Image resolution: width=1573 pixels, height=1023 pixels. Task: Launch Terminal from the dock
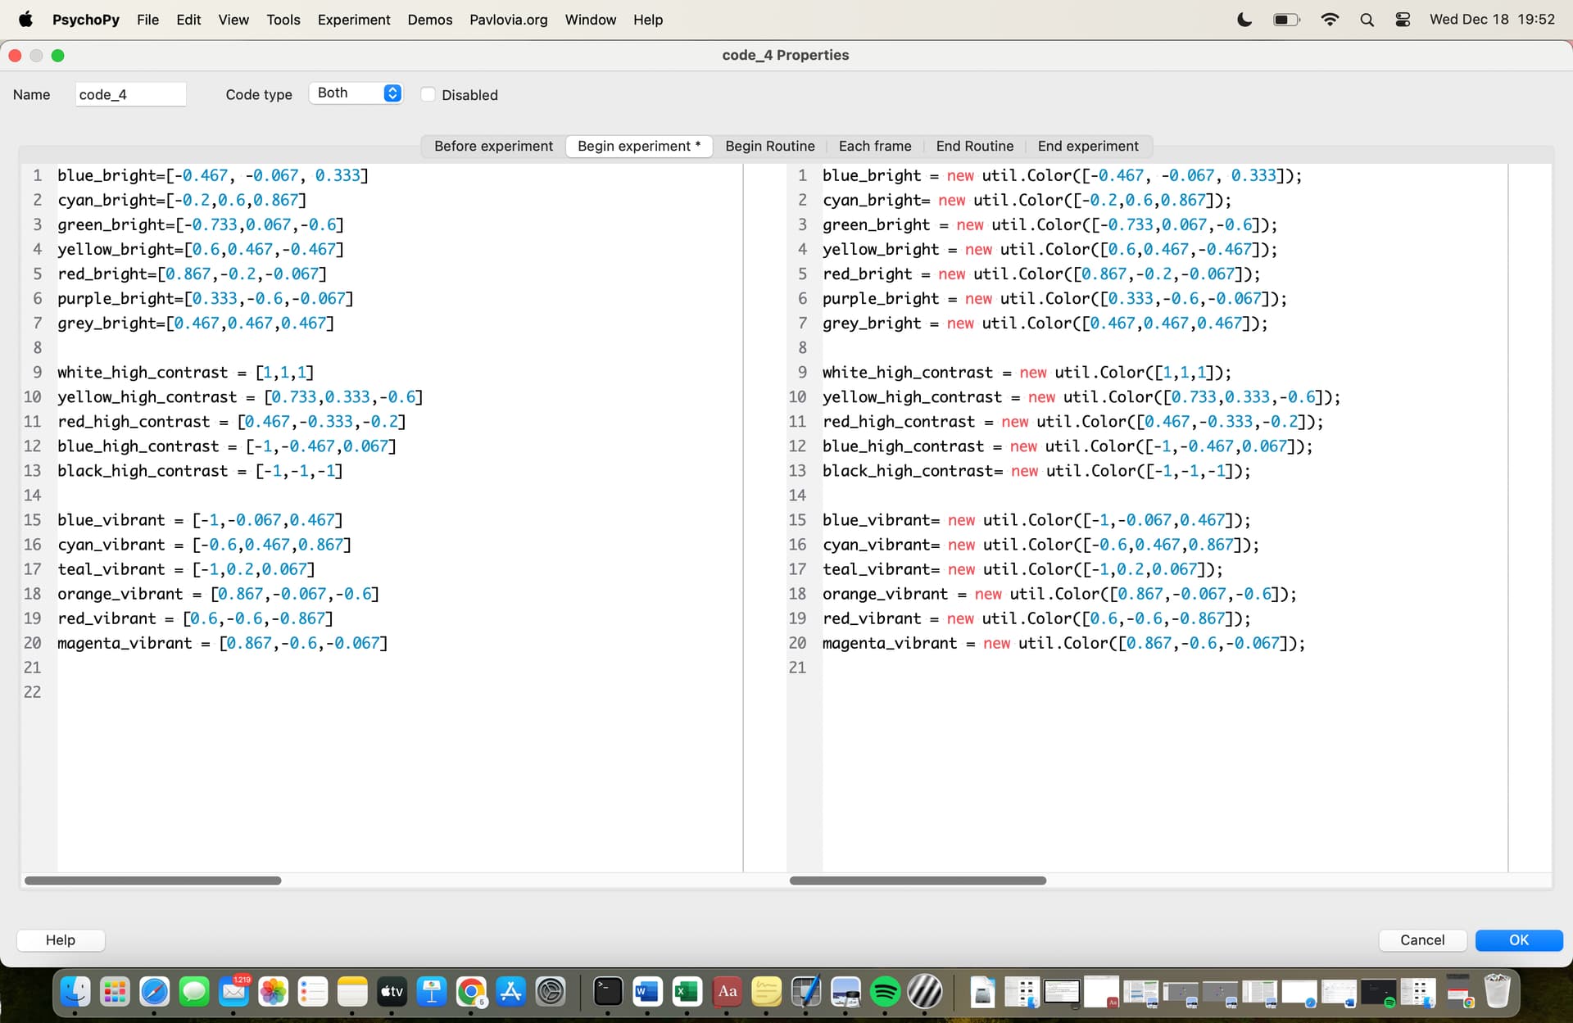tap(607, 992)
